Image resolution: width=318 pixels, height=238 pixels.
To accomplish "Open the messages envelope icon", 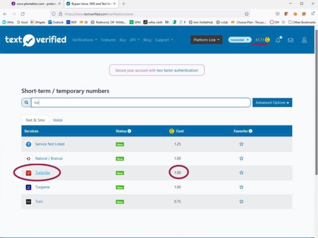I will [290, 40].
